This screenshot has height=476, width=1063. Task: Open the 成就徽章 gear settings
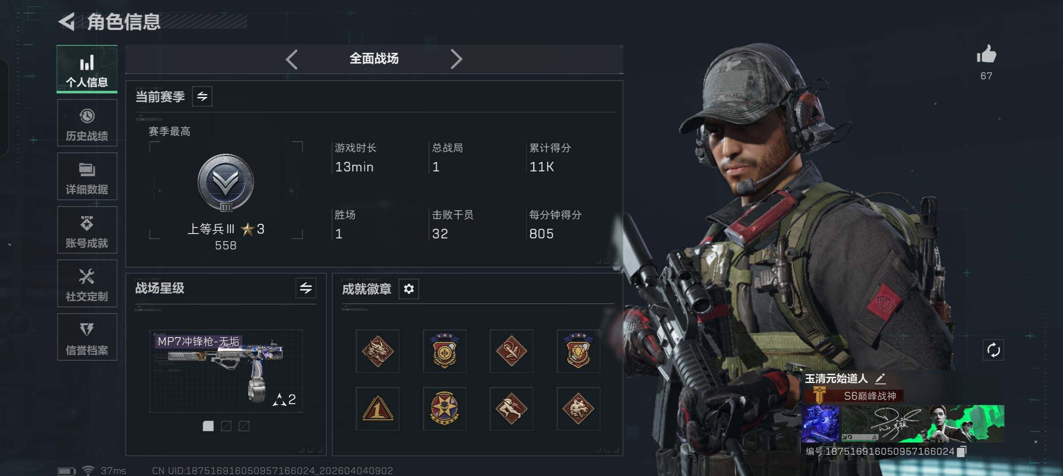pos(409,289)
